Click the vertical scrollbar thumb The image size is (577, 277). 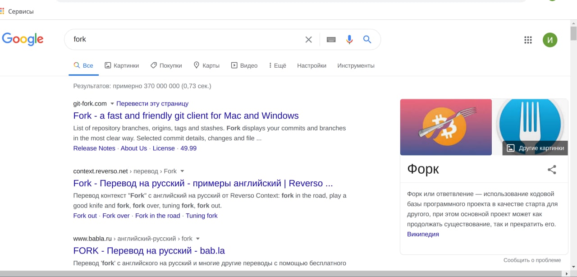click(573, 33)
